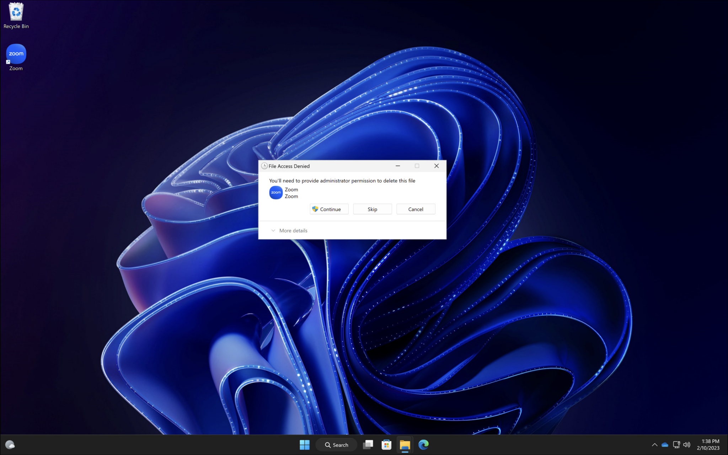Minimize the File Access Denied dialog
This screenshot has width=728, height=455.
pyautogui.click(x=398, y=166)
